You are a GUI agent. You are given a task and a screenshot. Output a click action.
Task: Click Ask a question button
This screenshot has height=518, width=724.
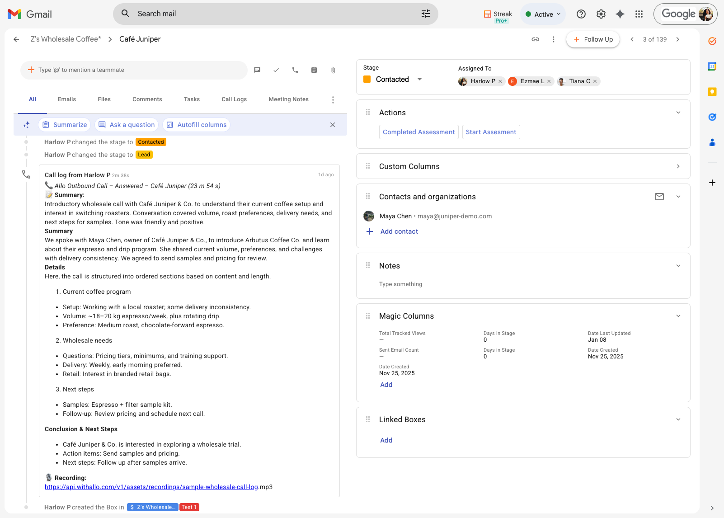[127, 125]
